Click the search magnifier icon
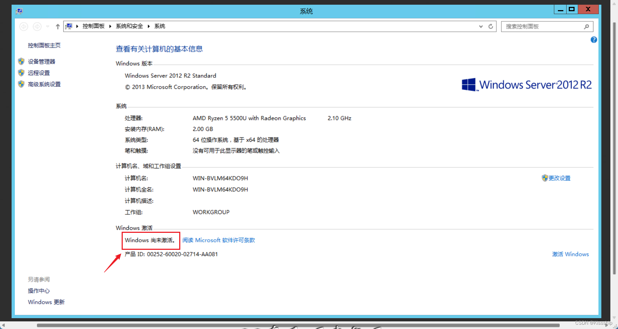The width and height of the screenshot is (618, 329). coord(587,26)
